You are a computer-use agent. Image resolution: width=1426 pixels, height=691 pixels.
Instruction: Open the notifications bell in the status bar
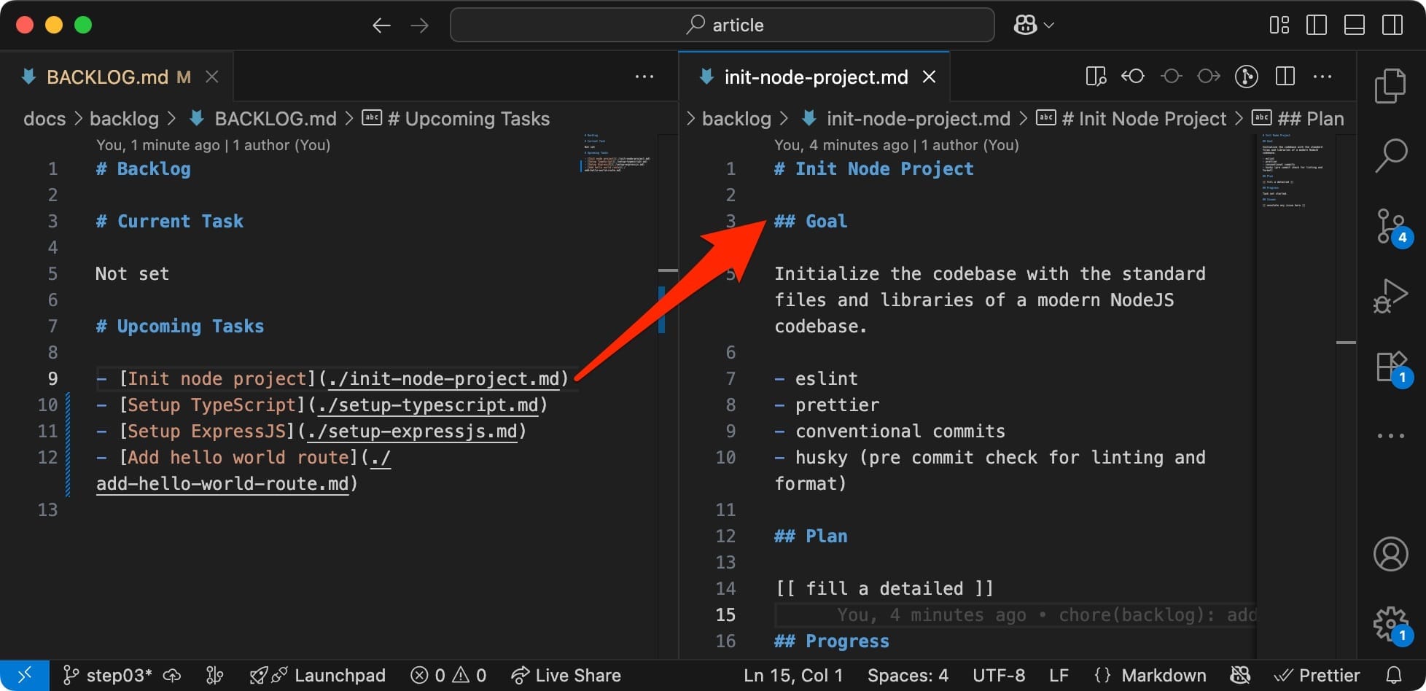tap(1393, 675)
